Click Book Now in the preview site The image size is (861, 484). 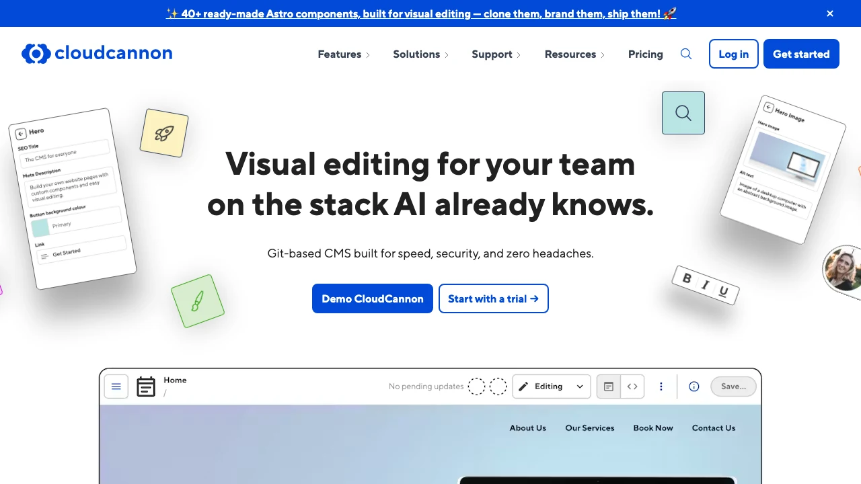pos(653,428)
